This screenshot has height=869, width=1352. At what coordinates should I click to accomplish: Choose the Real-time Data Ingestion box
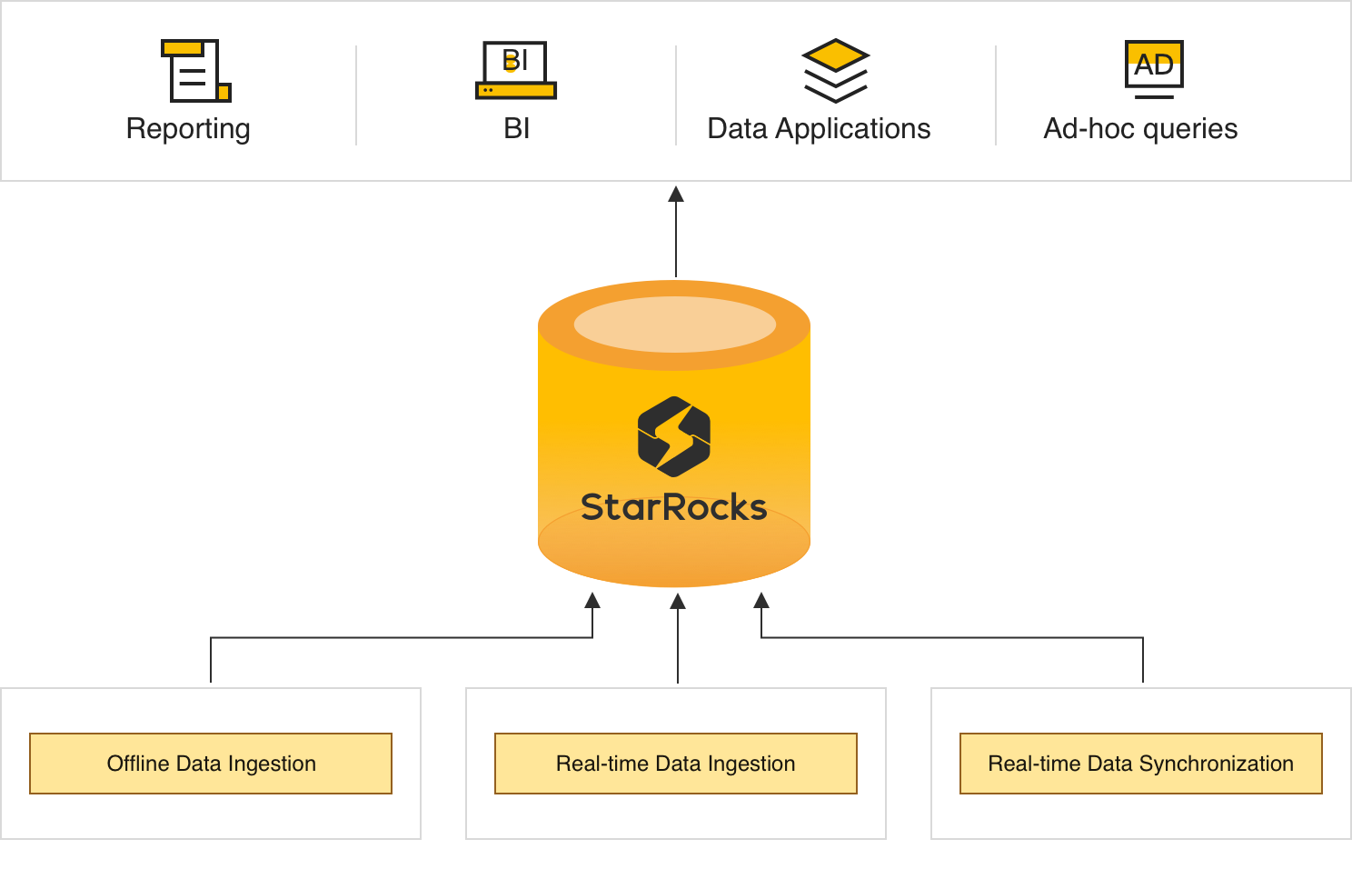click(676, 764)
